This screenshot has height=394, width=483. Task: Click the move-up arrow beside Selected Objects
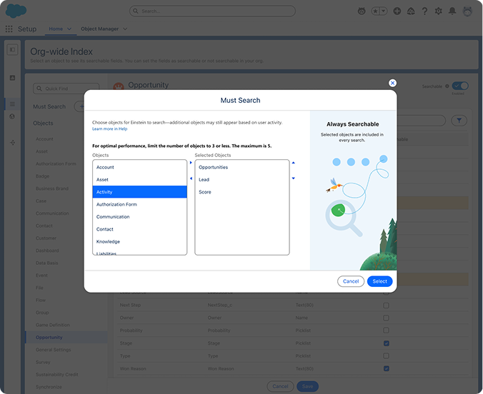coord(293,163)
